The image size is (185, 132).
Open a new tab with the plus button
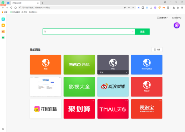43,3
